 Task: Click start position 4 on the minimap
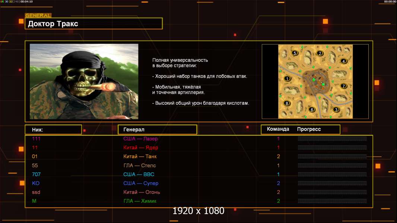(344, 61)
